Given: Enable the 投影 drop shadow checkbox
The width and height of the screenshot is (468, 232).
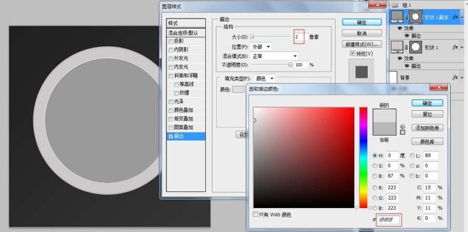Looking at the screenshot, I should (171, 41).
